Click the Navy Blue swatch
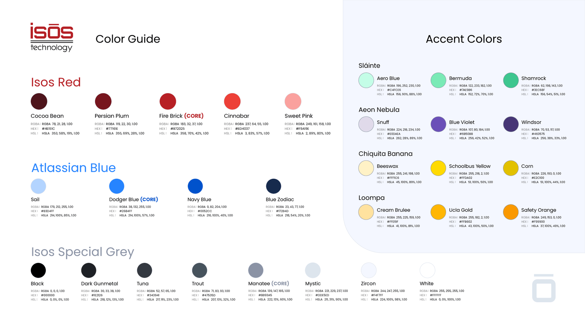The width and height of the screenshot is (585, 329). (x=195, y=186)
